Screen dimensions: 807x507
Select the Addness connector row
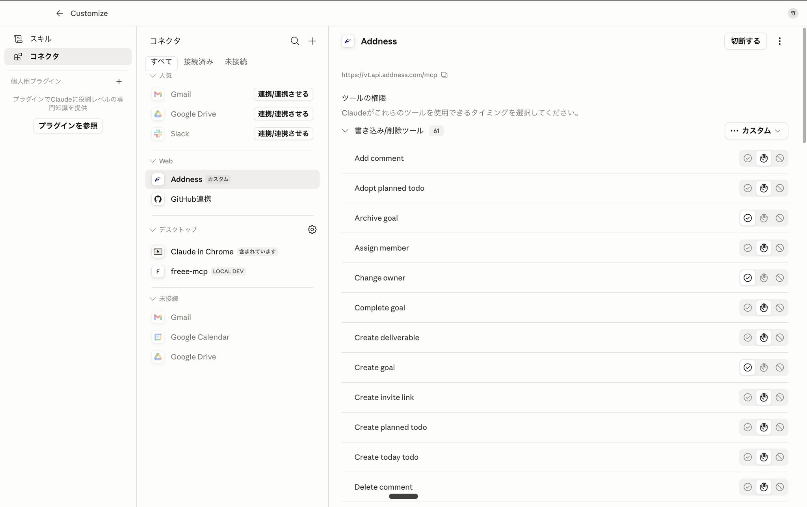232,179
